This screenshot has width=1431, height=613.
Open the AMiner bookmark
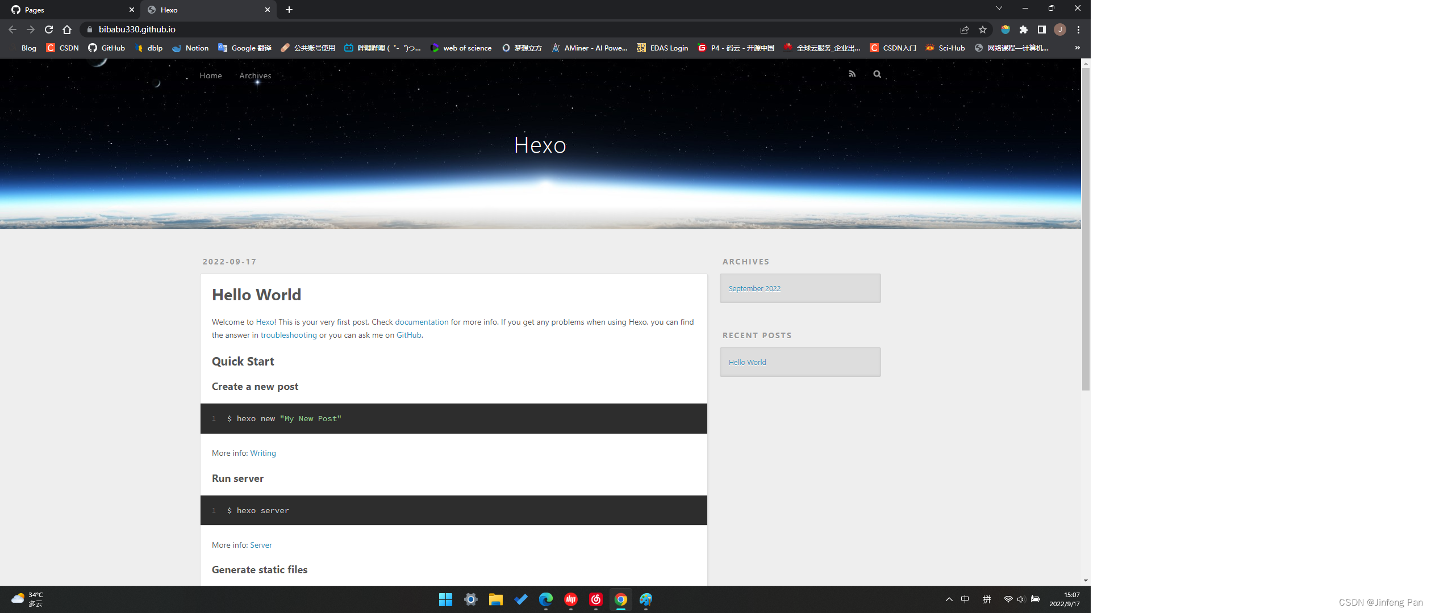point(590,48)
